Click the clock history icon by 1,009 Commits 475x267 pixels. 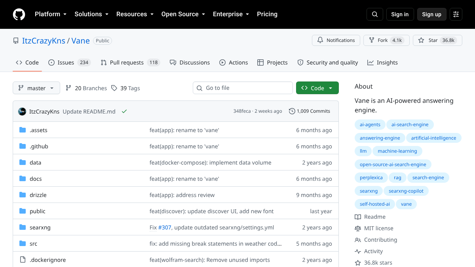[292, 111]
